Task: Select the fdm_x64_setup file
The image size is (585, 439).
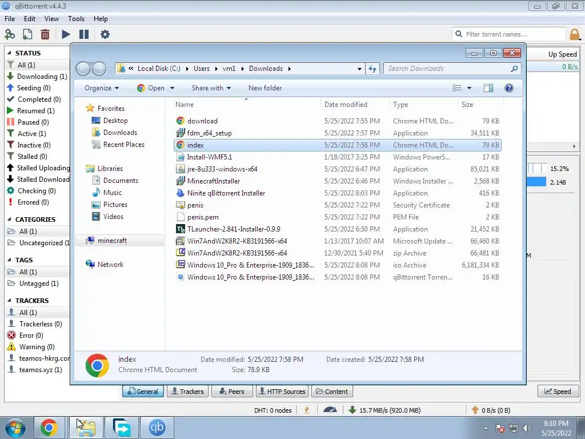Action: [x=209, y=133]
